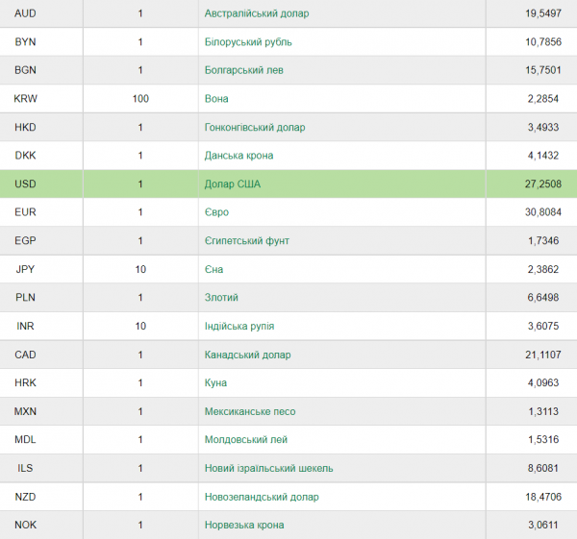577x539 pixels.
Task: Open the Канадський долар link
Action: click(x=248, y=355)
